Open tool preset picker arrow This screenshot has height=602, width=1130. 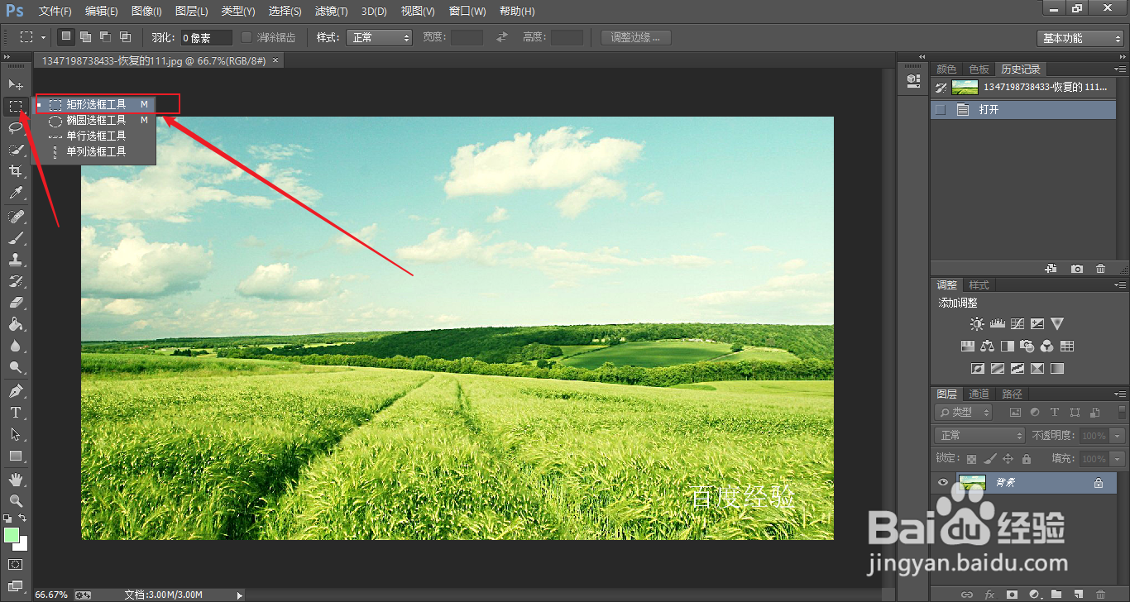coord(43,37)
